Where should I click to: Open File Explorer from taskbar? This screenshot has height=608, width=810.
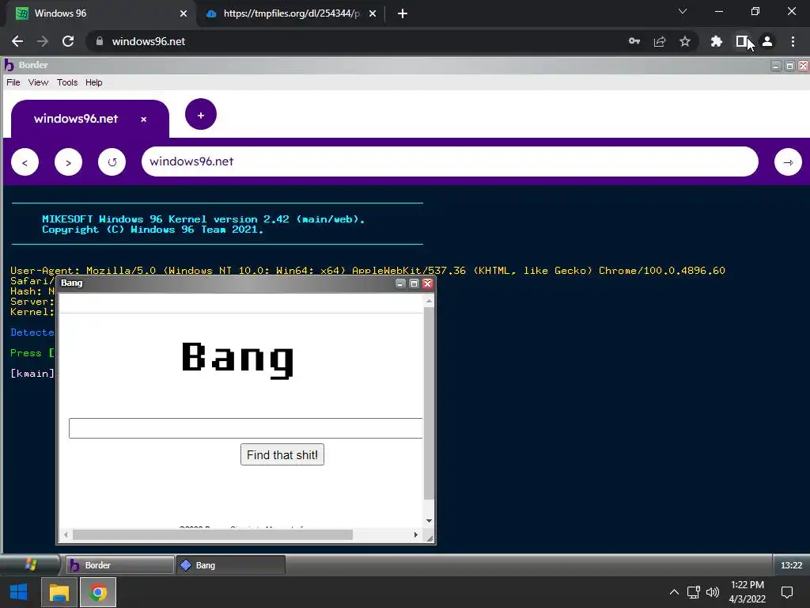pyautogui.click(x=59, y=592)
